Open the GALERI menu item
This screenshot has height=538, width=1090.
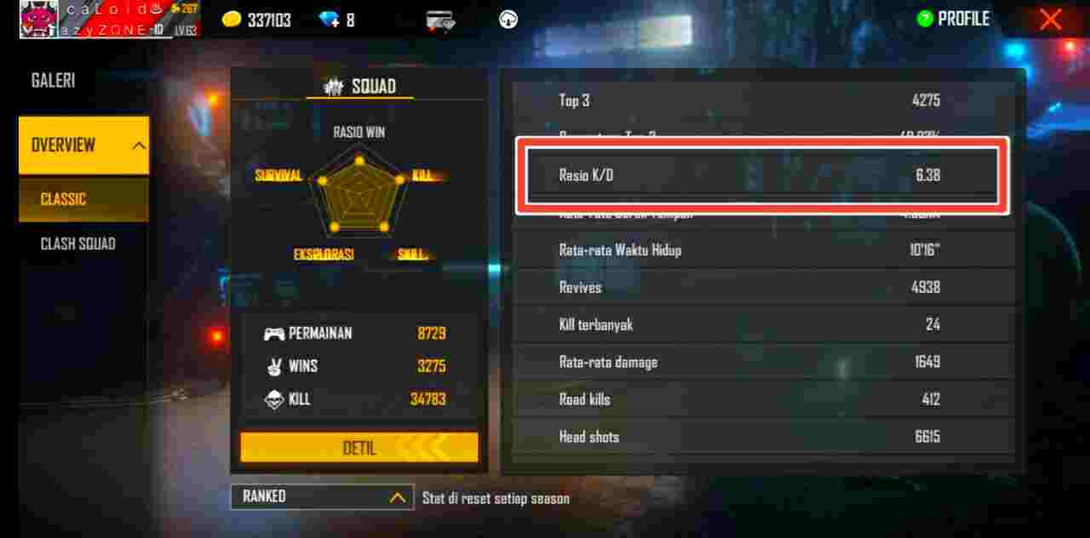tap(53, 80)
